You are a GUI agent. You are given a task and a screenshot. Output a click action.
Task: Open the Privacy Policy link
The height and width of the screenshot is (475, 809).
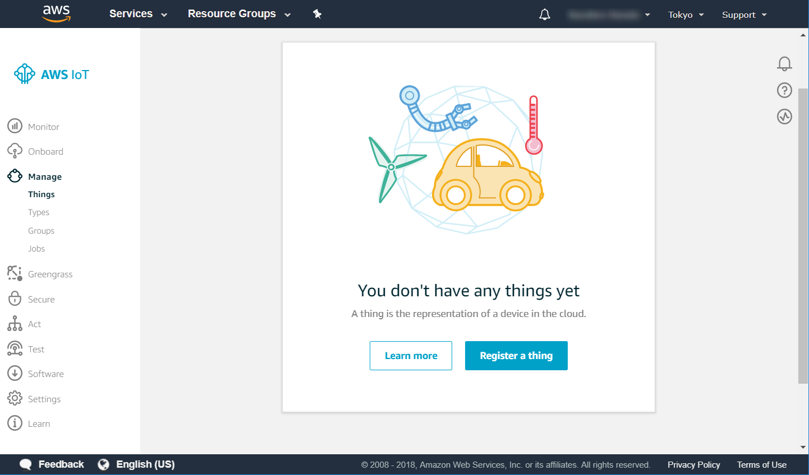[x=693, y=465]
